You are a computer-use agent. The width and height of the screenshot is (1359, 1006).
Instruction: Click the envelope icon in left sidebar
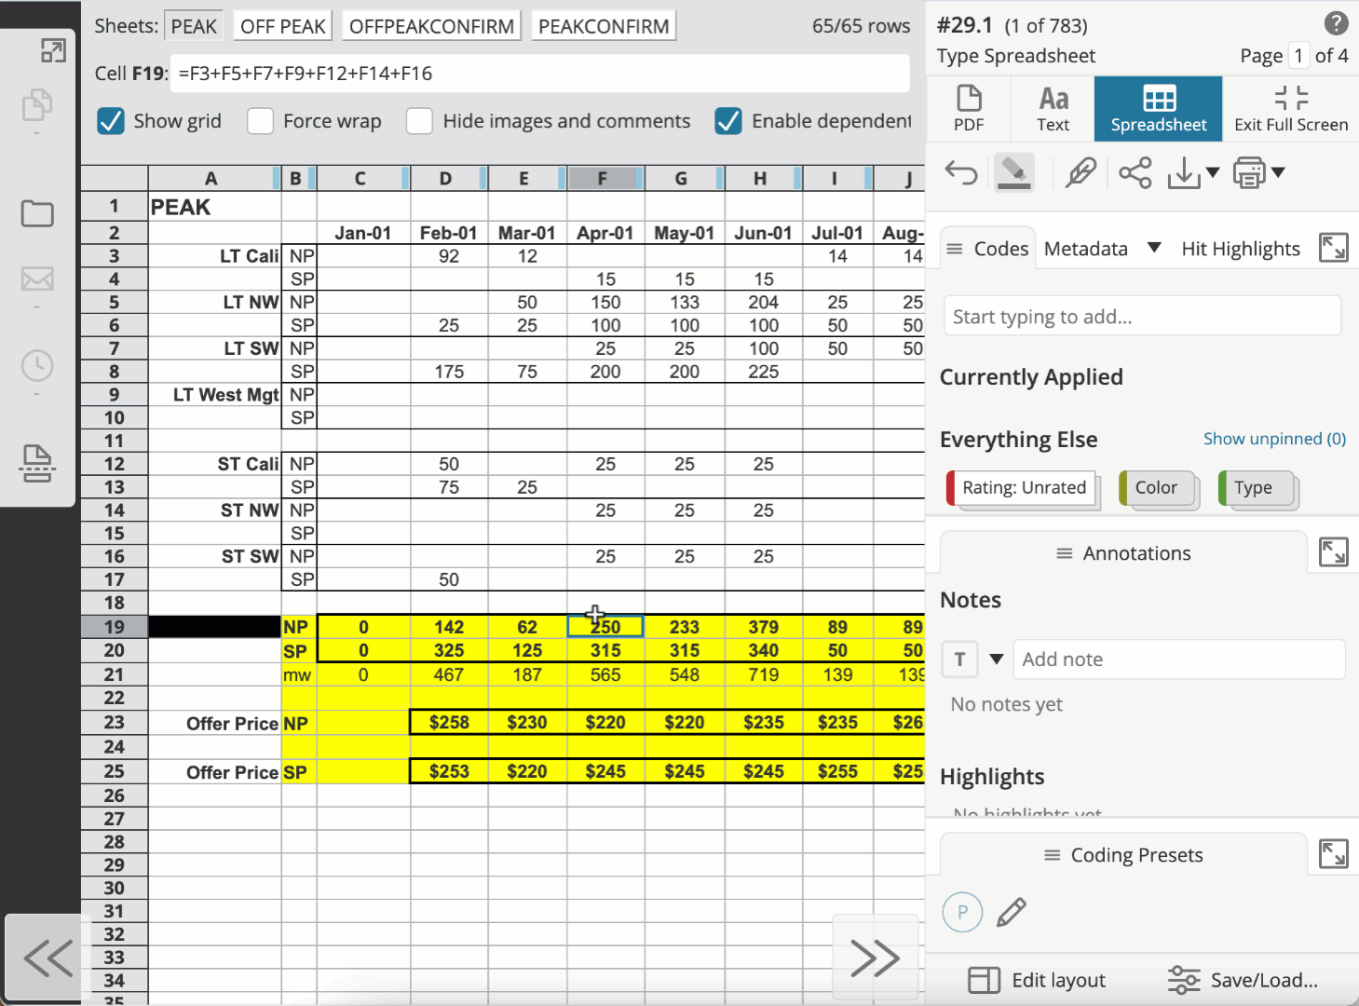coord(37,279)
